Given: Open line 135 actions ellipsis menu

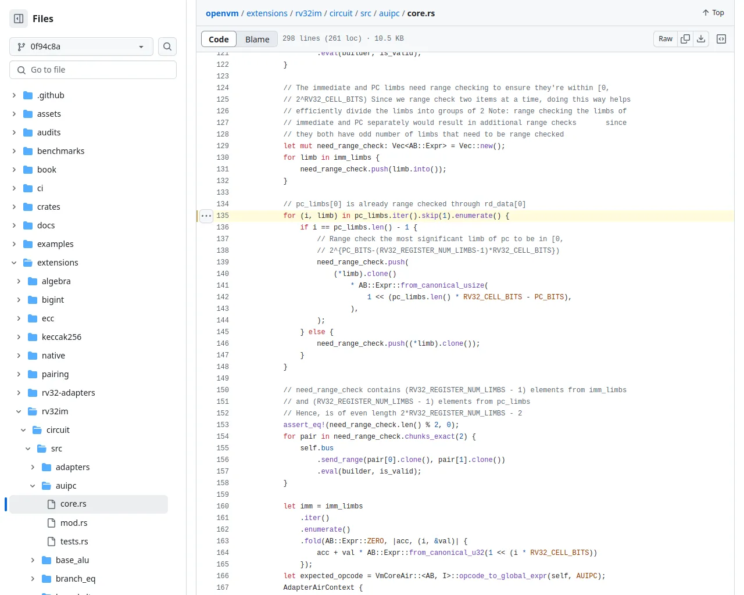Looking at the screenshot, I should click(206, 216).
